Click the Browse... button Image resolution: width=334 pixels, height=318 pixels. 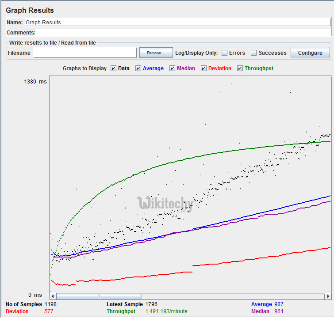[x=156, y=53]
